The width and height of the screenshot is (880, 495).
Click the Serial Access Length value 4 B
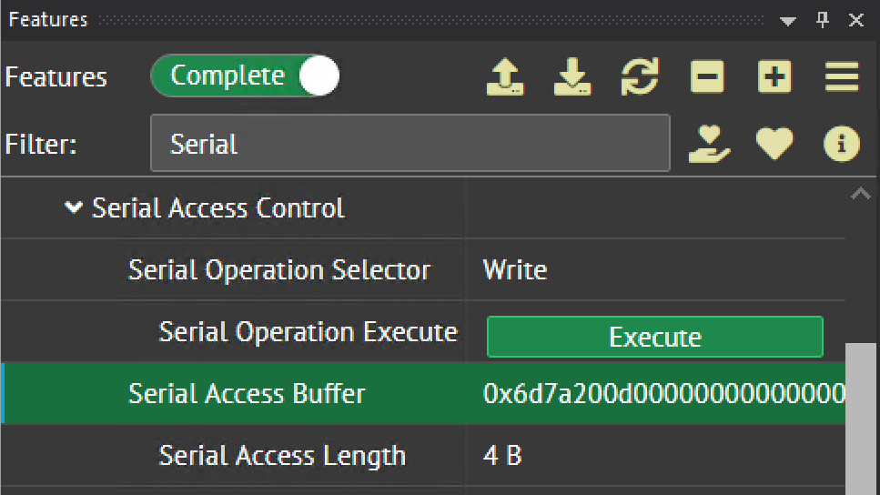click(502, 456)
